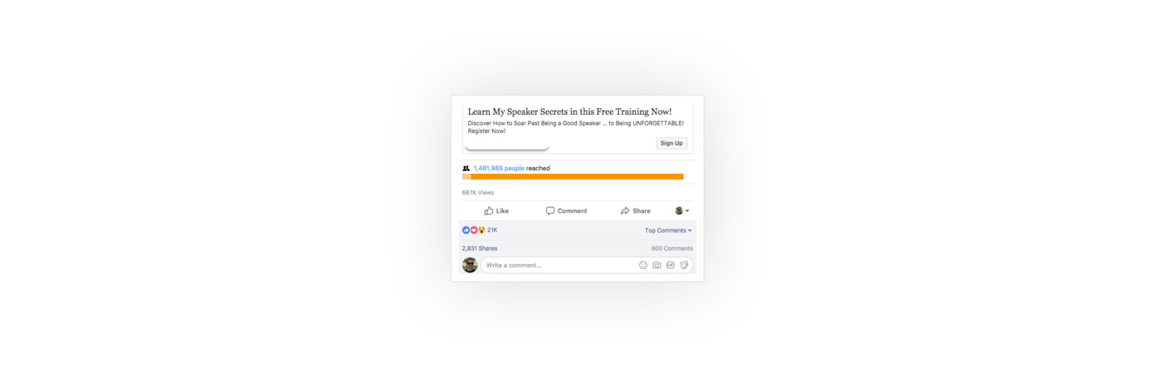Click the commenter profile picture thumbnail
Image resolution: width=1155 pixels, height=379 pixels.
[x=470, y=265]
